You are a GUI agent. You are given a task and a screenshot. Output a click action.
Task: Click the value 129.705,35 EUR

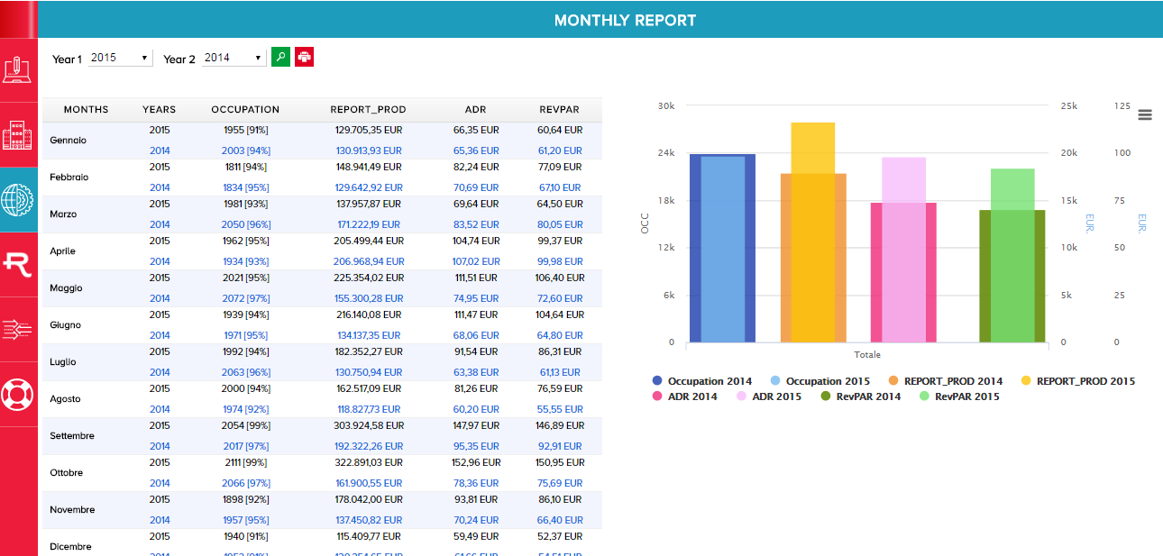(369, 130)
